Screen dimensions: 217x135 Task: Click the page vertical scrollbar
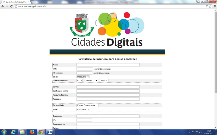click(x=215, y=54)
